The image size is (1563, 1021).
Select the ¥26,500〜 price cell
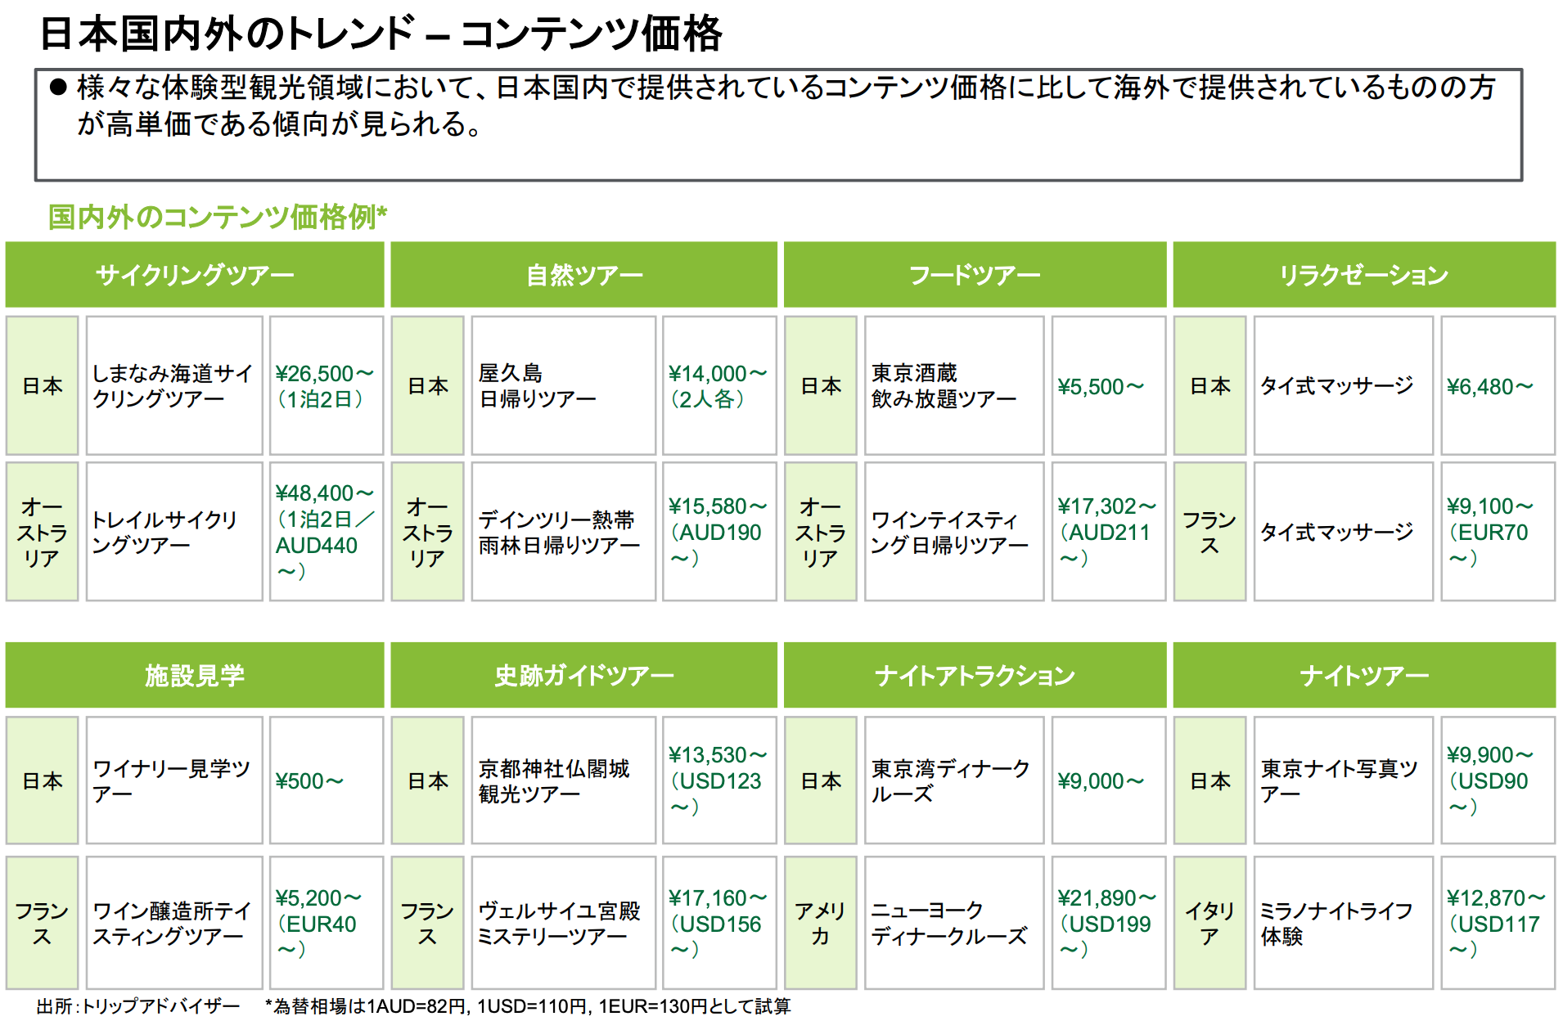[326, 385]
